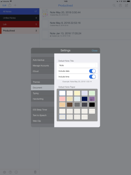Open the gear settings icon at bottom
This screenshot has width=131, height=175.
(5, 172)
